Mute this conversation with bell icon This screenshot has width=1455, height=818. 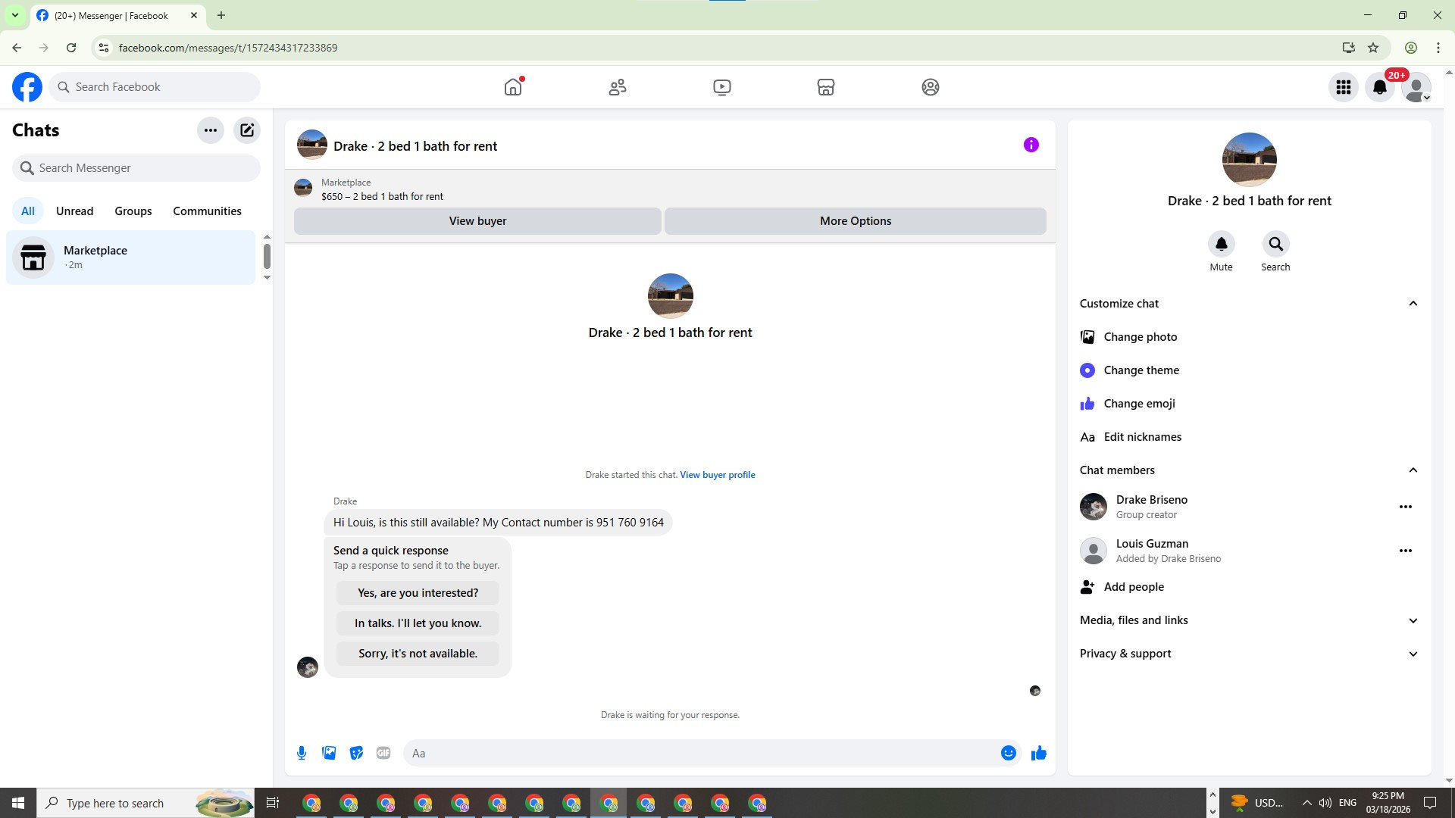(x=1221, y=244)
